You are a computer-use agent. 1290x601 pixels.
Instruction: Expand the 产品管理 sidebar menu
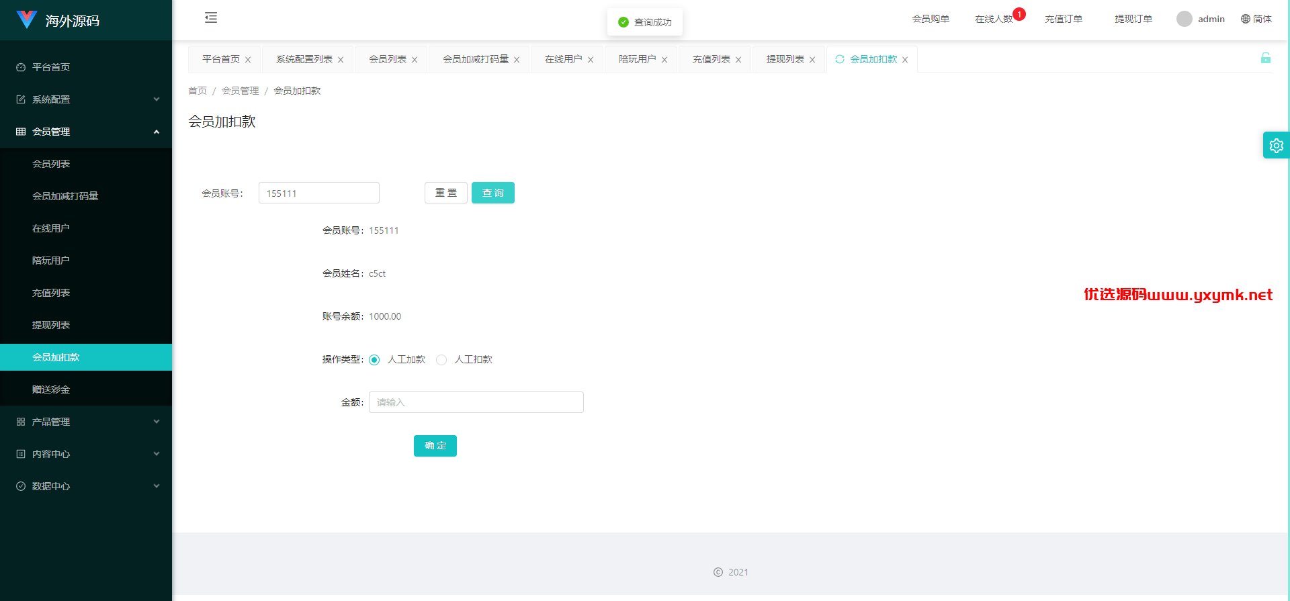click(86, 422)
